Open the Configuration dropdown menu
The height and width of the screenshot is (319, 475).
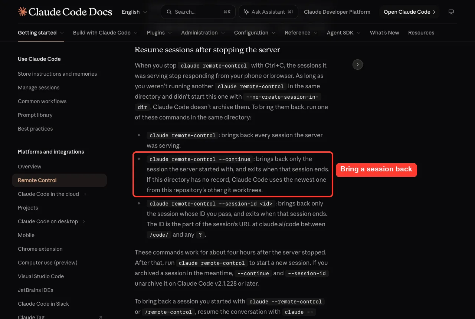pos(255,33)
